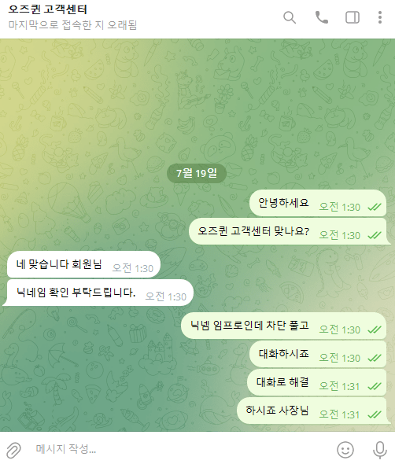
Task: Select the 대화하시죠 message bubble
Action: tap(318, 354)
